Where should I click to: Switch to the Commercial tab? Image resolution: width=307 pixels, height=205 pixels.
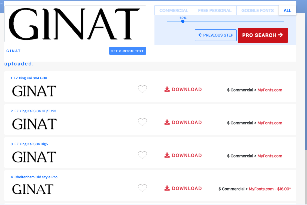(x=174, y=11)
